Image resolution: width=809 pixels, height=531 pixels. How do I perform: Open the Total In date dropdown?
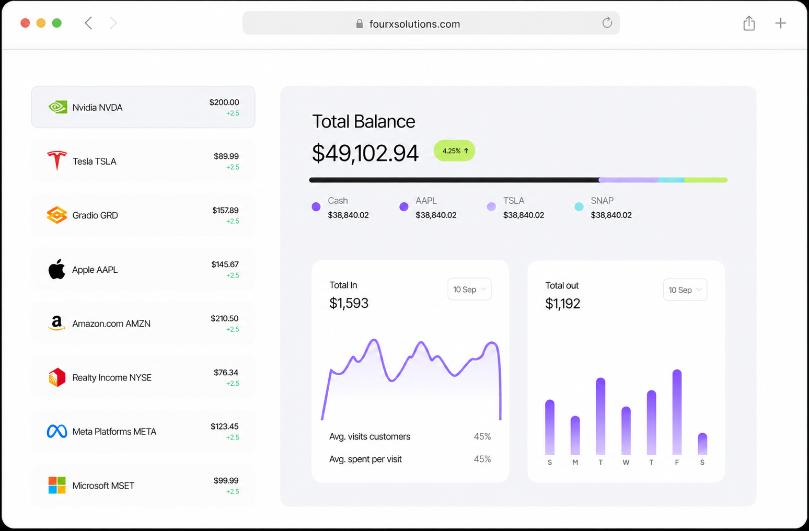(469, 289)
